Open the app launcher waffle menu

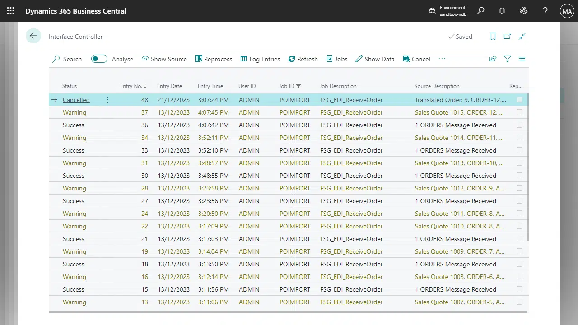pos(10,11)
